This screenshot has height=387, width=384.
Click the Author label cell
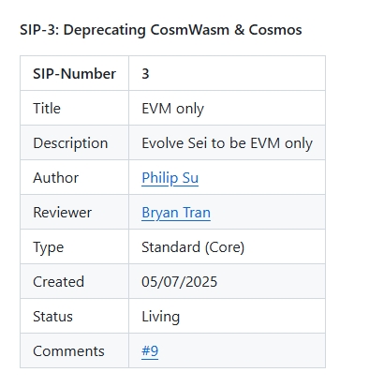point(75,177)
